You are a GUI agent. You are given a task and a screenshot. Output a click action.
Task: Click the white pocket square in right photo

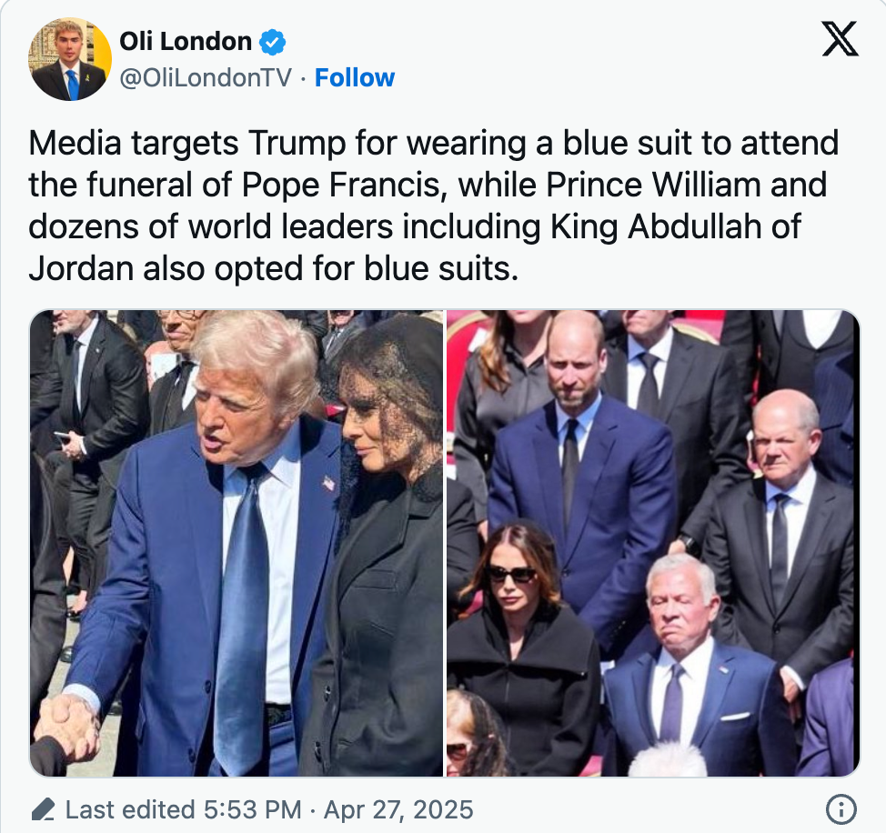point(735,717)
